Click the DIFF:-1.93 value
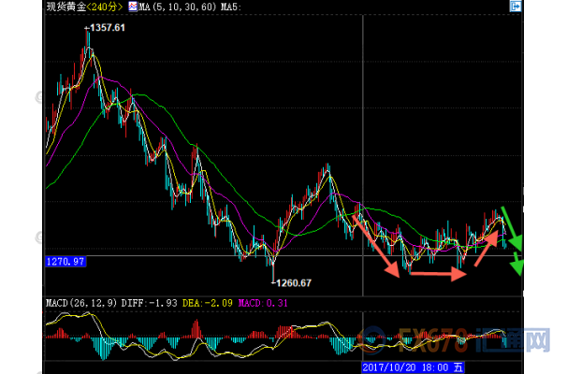 (150, 303)
